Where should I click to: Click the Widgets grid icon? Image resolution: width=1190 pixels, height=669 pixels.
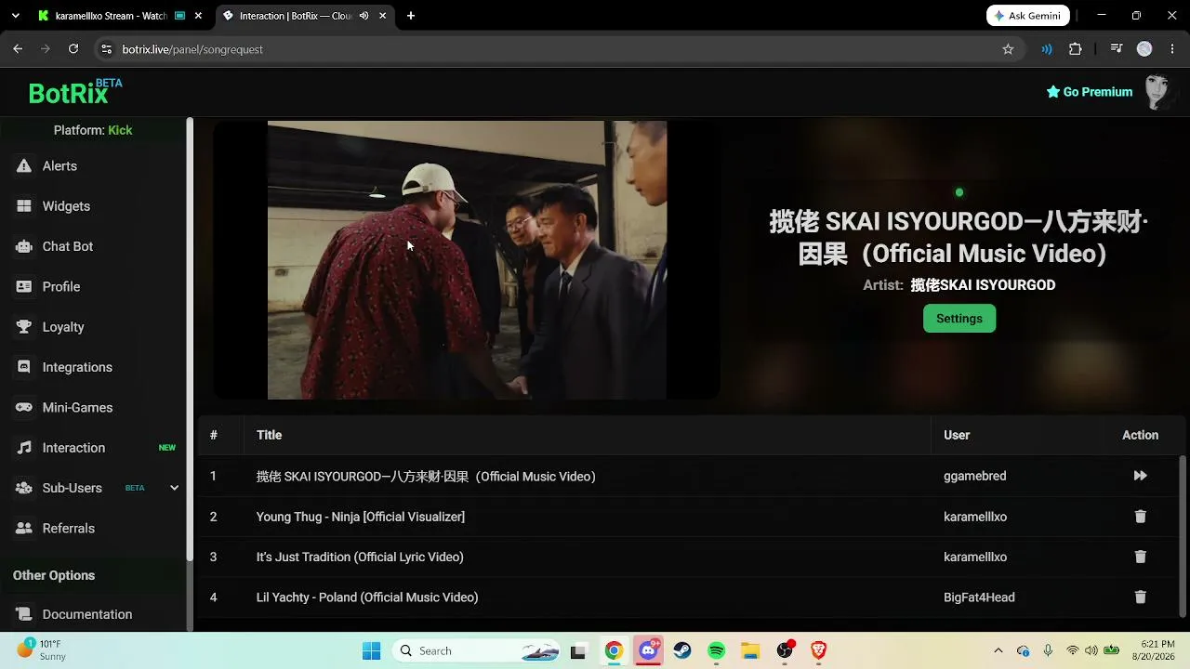coord(24,206)
